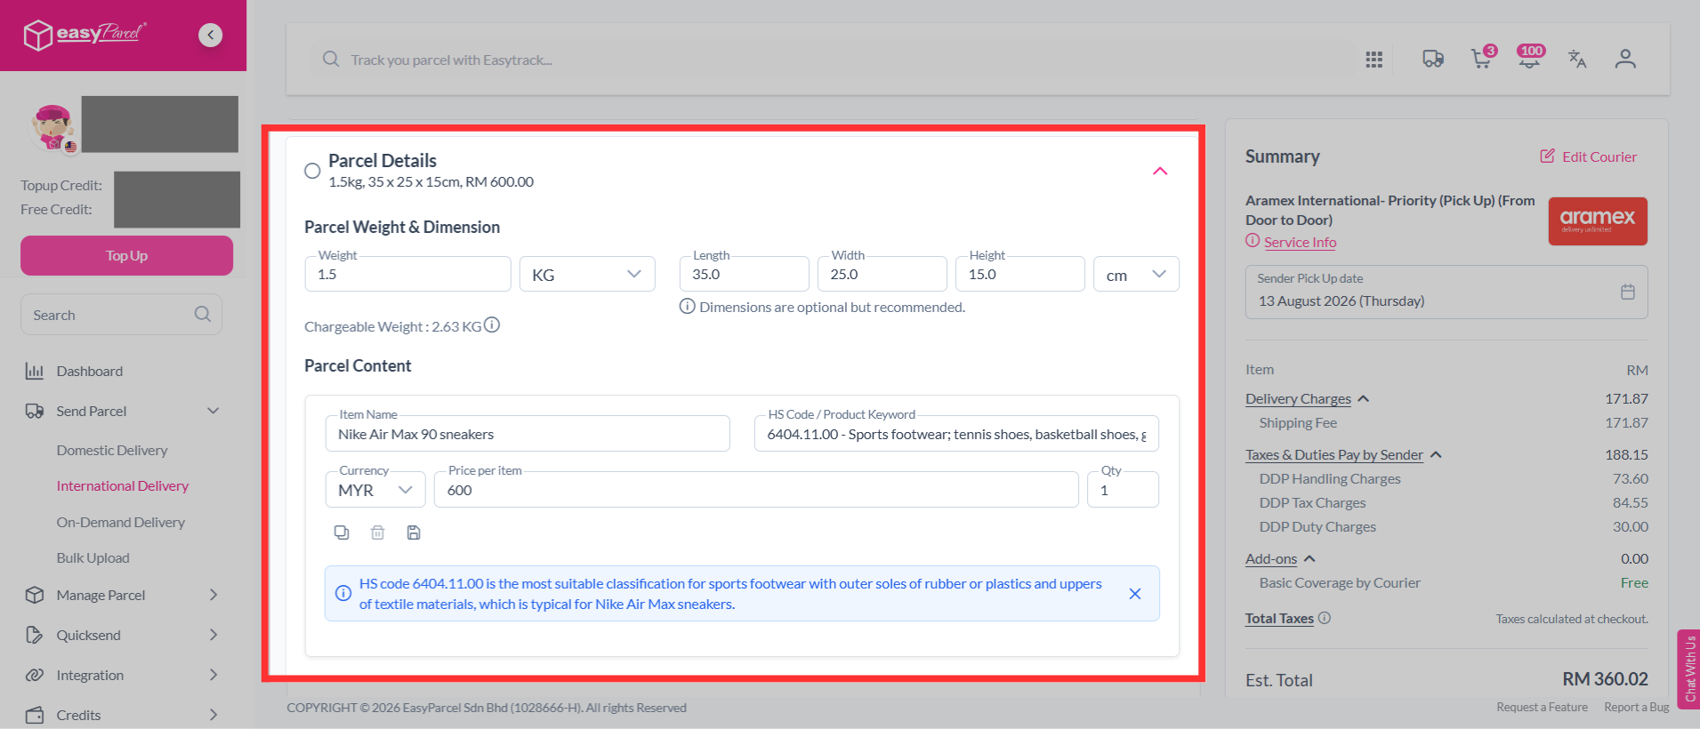1700x729 pixels.
Task: Collapse the sidebar with the arrow button
Action: pyautogui.click(x=210, y=35)
